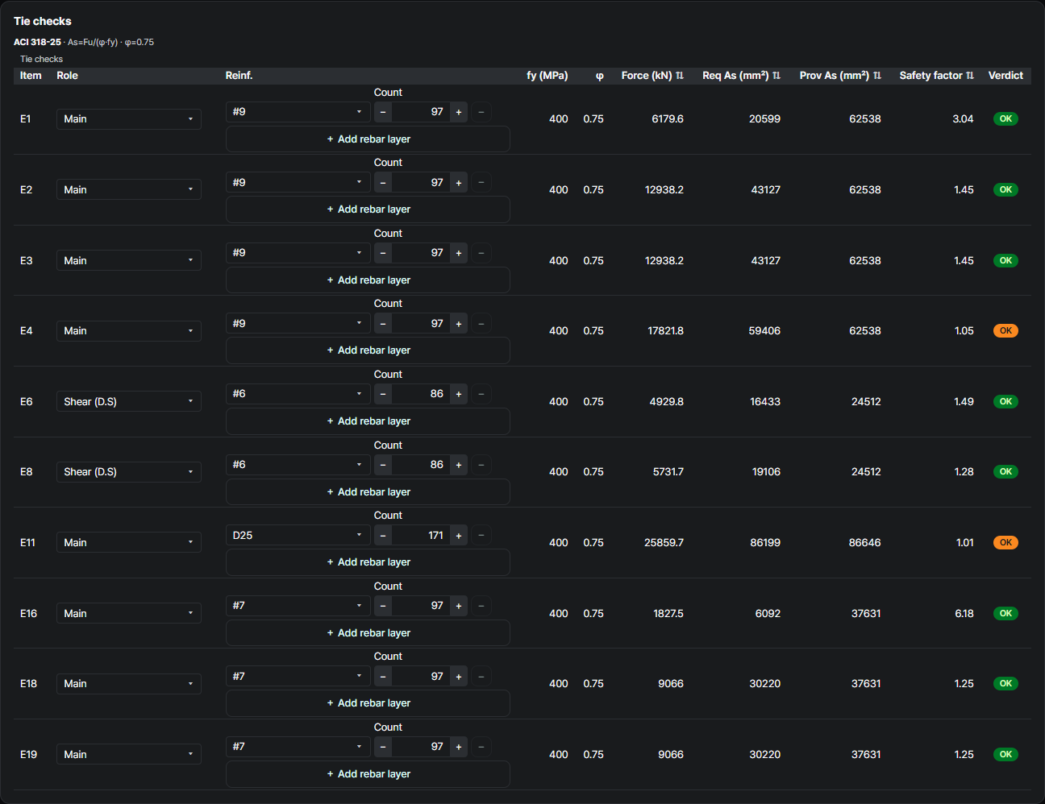Add rebar layer to item E19
Viewport: 1045px width, 804px height.
[x=368, y=774]
